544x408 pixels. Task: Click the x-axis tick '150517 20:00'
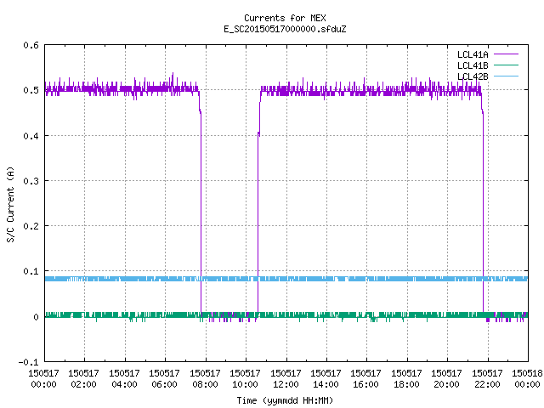[446, 378]
